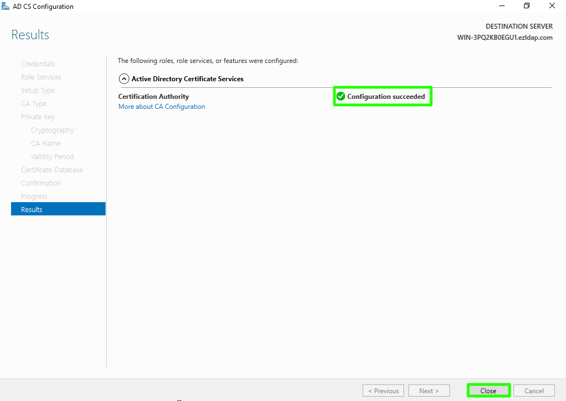The height and width of the screenshot is (401, 566).
Task: Switch to the CA Type step
Action: [34, 104]
